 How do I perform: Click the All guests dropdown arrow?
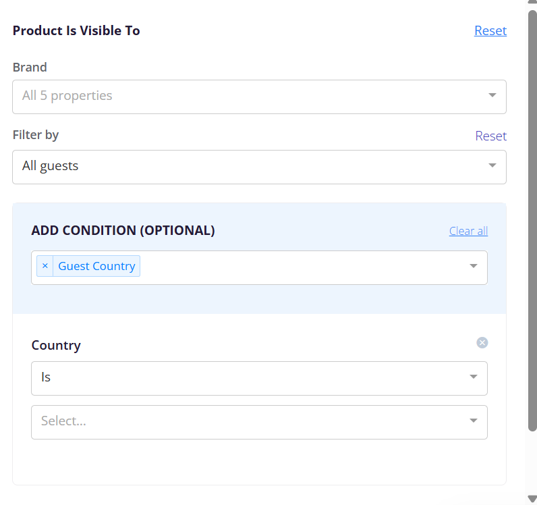[x=492, y=165]
